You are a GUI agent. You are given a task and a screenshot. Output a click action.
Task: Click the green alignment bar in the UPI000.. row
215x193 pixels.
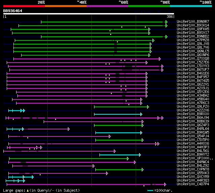point(69,159)
